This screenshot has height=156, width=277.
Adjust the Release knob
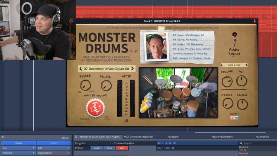coord(242,104)
